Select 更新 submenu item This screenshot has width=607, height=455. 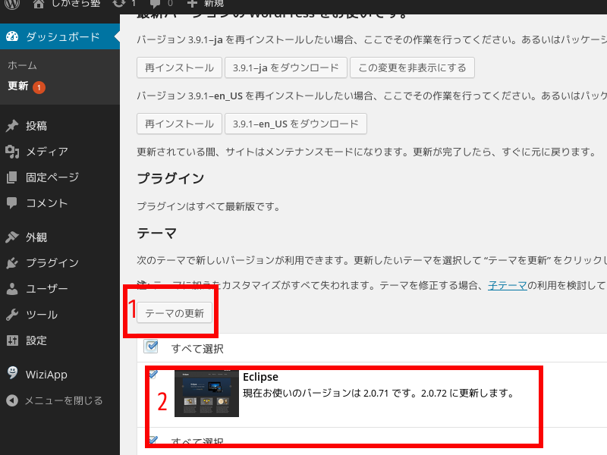[18, 86]
